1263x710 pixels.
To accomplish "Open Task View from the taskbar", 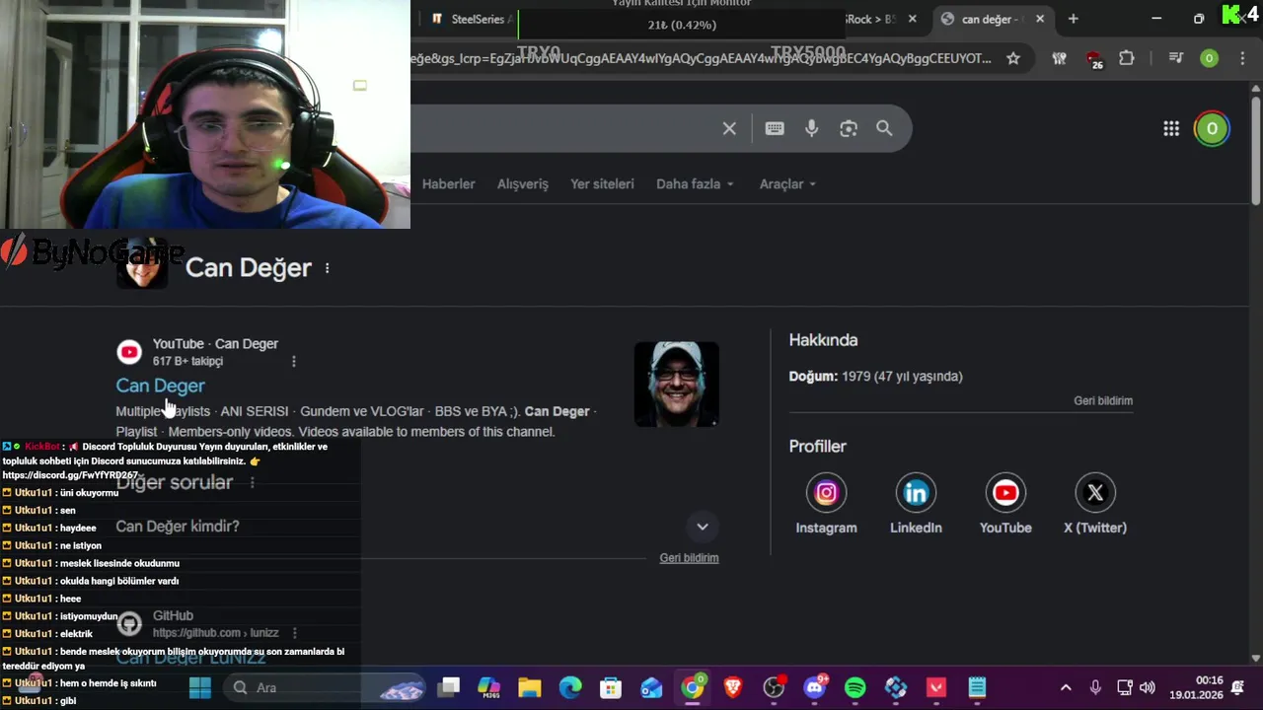I will [449, 687].
